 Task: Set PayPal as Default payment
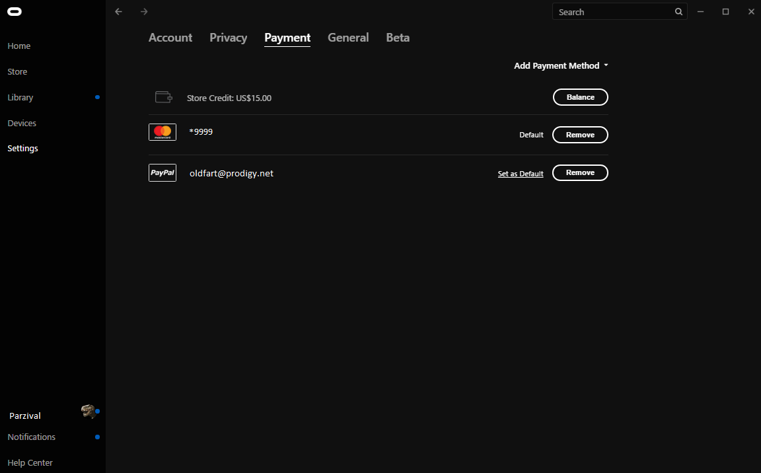coord(521,174)
